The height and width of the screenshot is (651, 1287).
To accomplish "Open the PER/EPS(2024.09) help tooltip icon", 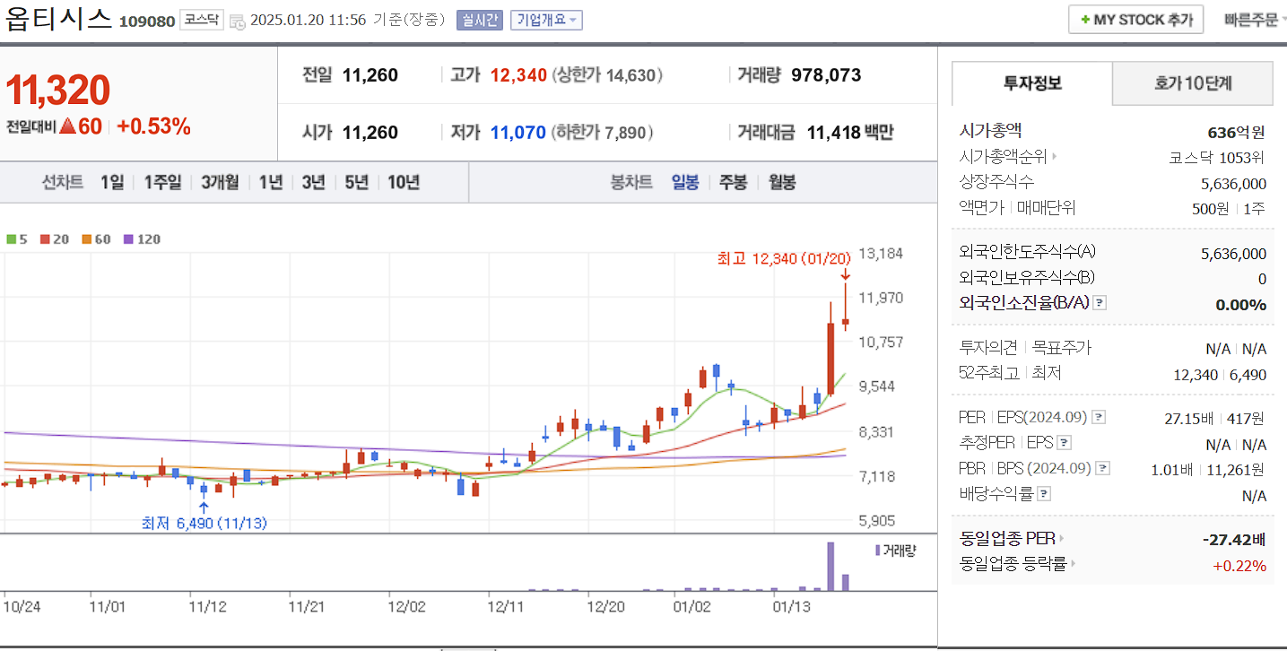I will [1099, 416].
